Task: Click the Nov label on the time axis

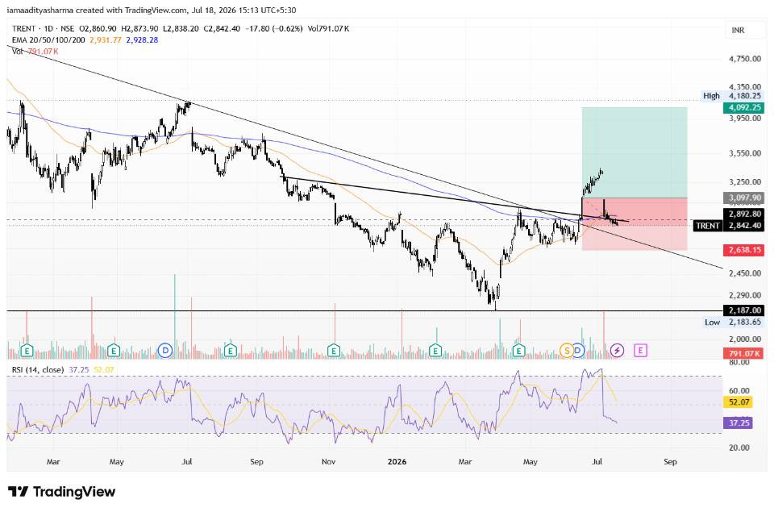Action: 328,462
